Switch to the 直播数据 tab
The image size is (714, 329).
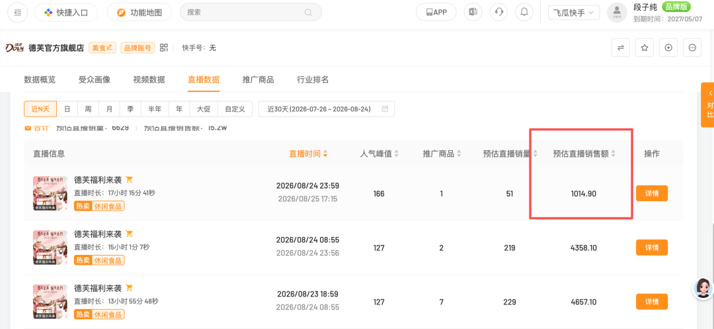pos(204,79)
